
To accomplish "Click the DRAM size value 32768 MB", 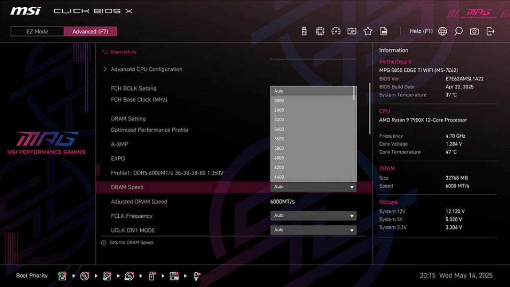I will coord(457,178).
